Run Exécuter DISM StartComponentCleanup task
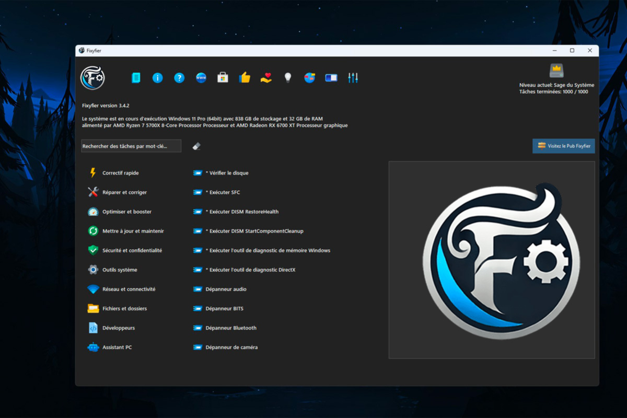 point(248,231)
